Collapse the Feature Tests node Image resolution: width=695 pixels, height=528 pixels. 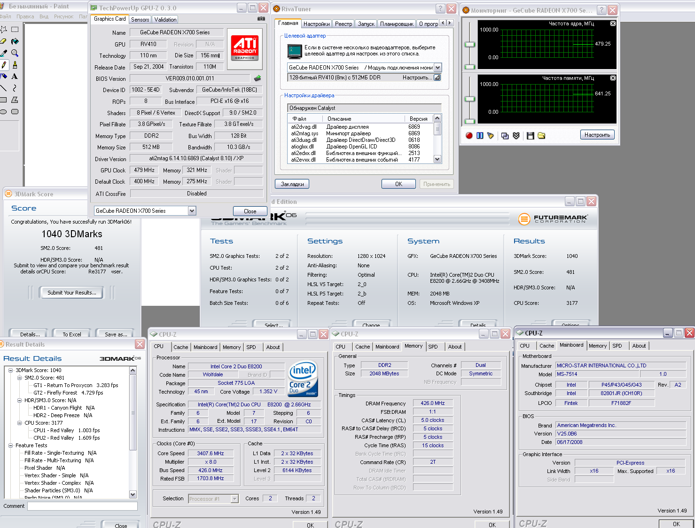tap(11, 445)
